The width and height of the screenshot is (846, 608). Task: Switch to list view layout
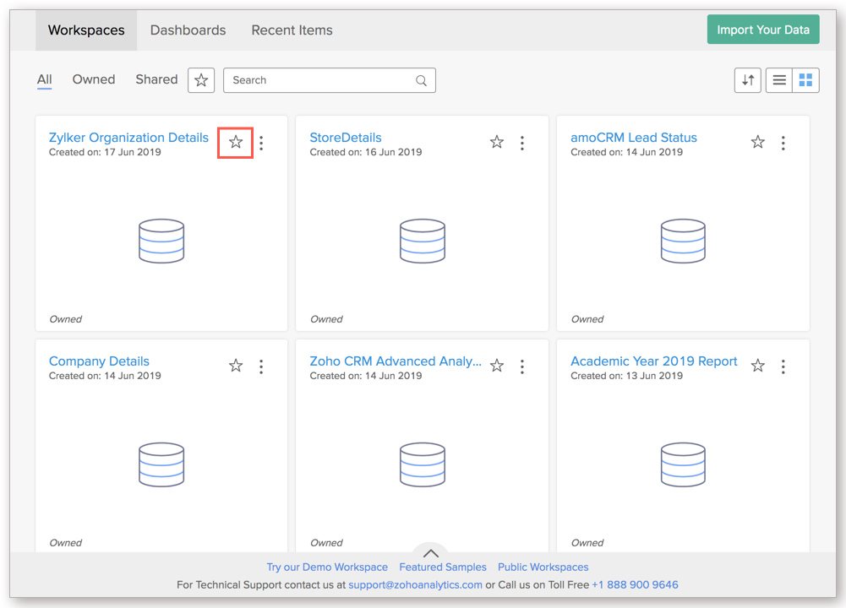(x=779, y=80)
